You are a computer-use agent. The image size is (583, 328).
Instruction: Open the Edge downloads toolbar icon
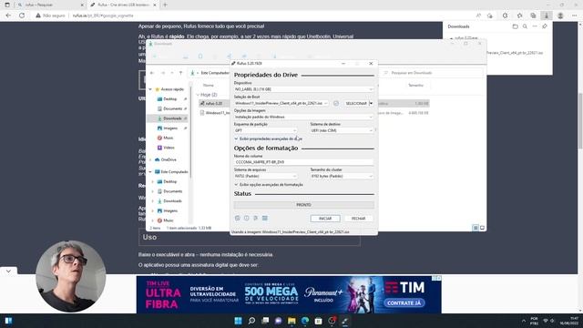pyautogui.click(x=547, y=15)
